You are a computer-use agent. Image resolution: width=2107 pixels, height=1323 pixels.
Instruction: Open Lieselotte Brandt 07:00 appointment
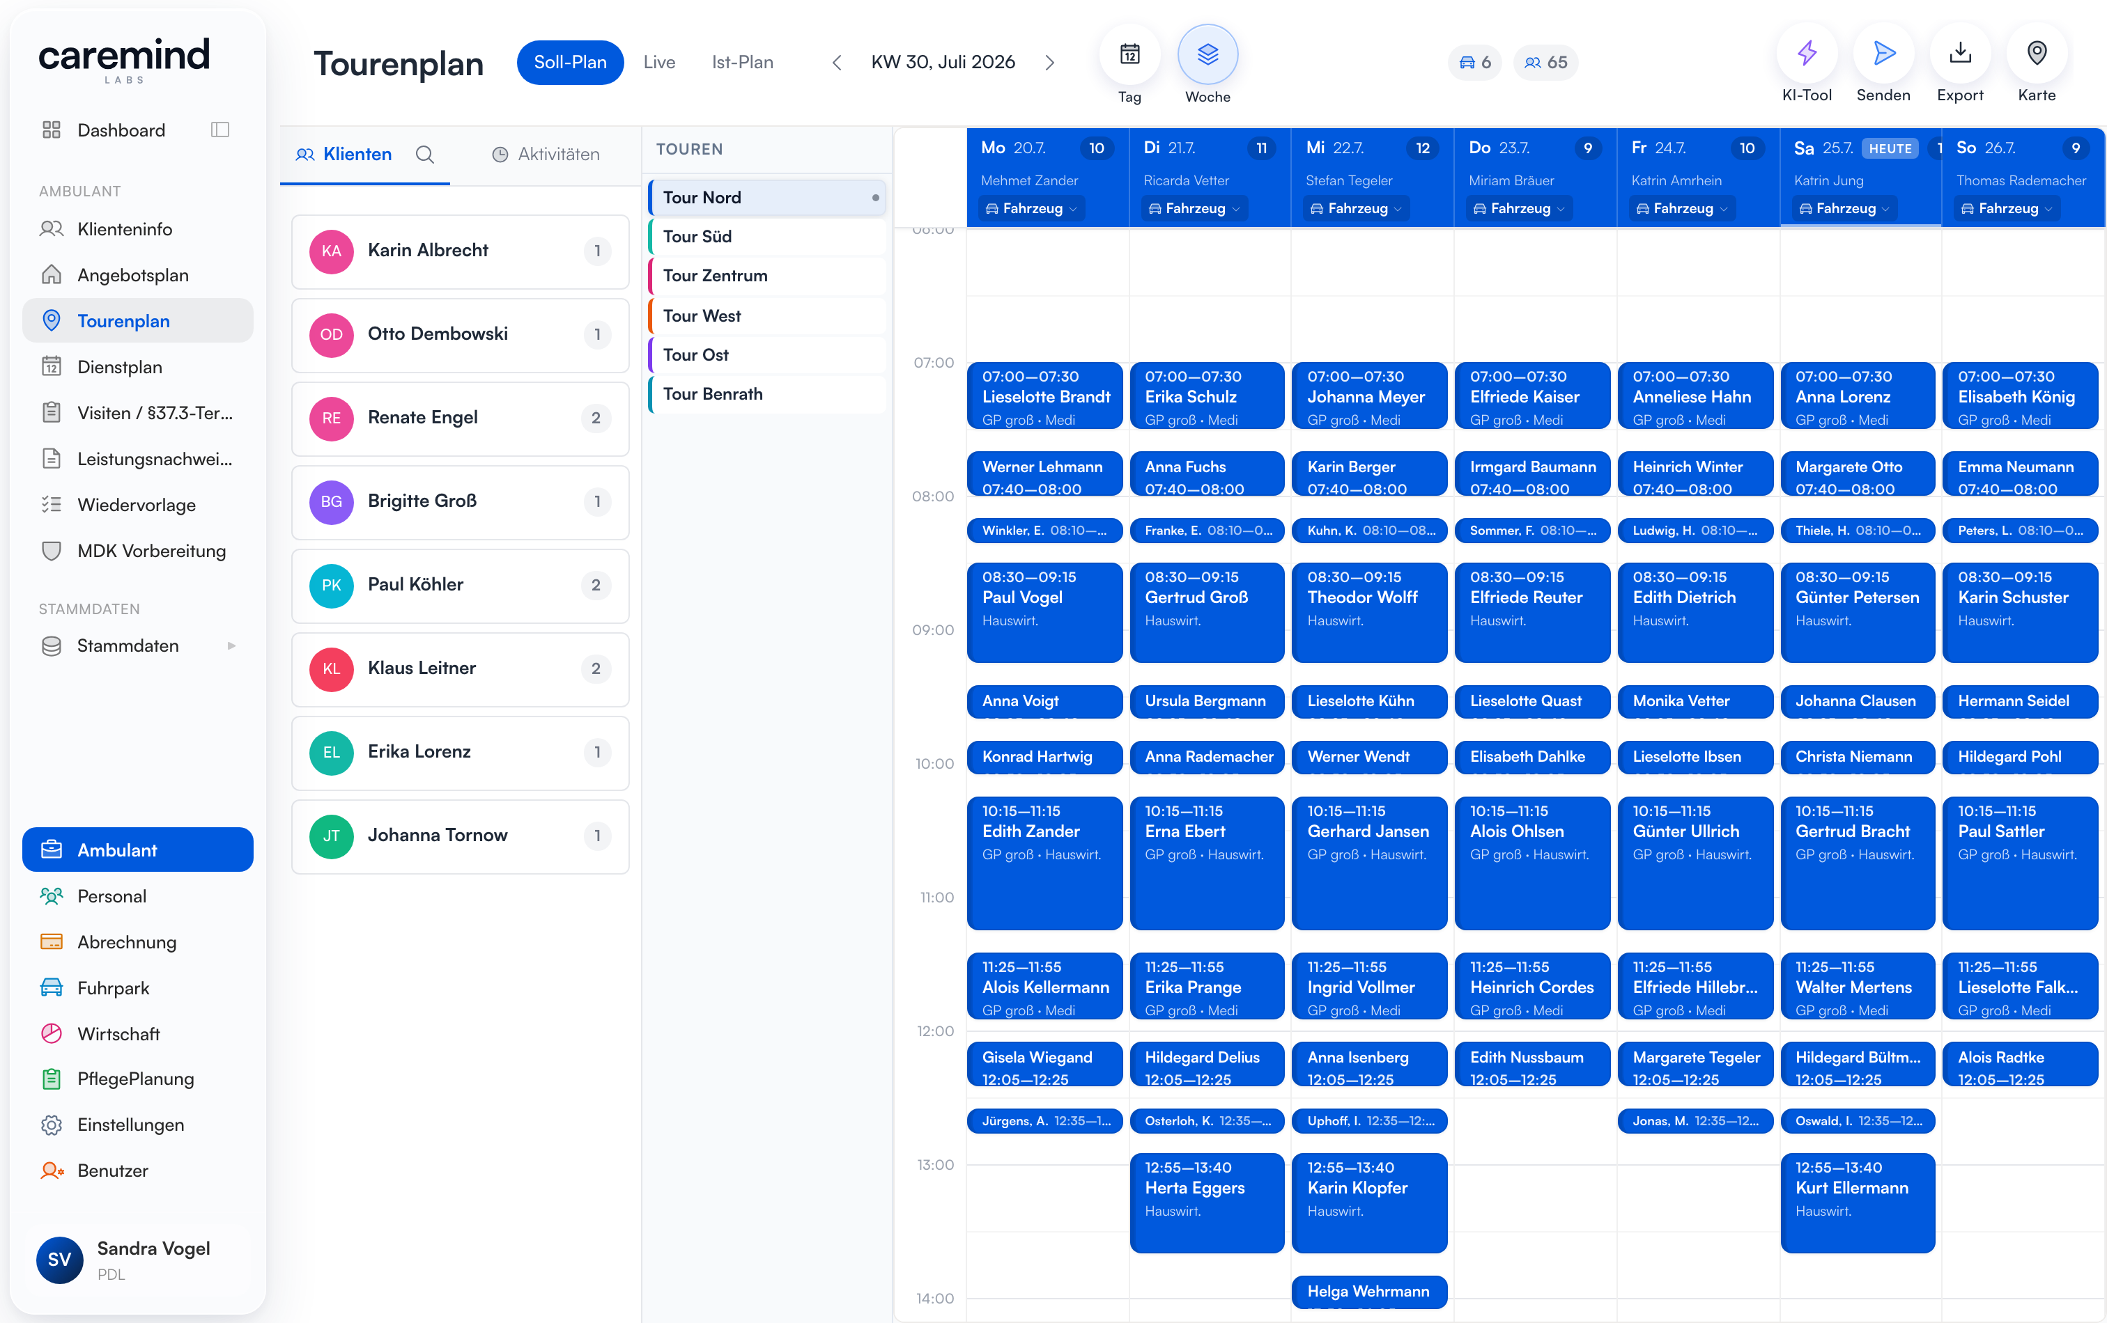[x=1044, y=397]
